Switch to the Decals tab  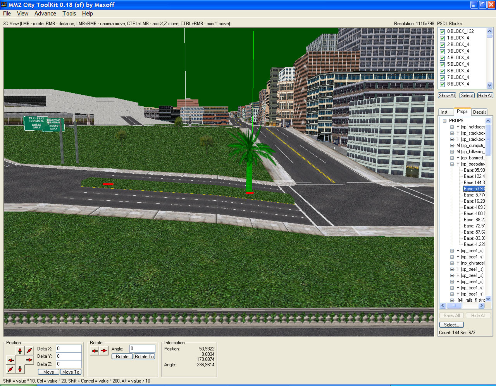pyautogui.click(x=479, y=112)
